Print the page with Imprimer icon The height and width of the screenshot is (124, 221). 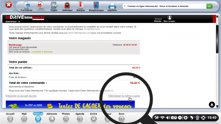pyautogui.click(x=112, y=6)
